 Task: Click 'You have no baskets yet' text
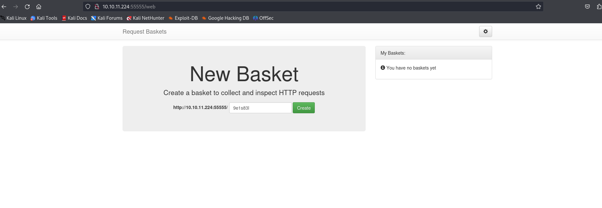pos(411,68)
